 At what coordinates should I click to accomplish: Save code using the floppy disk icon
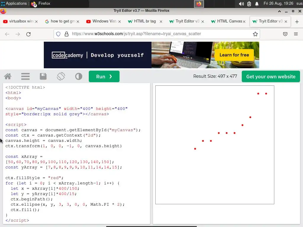point(43,77)
